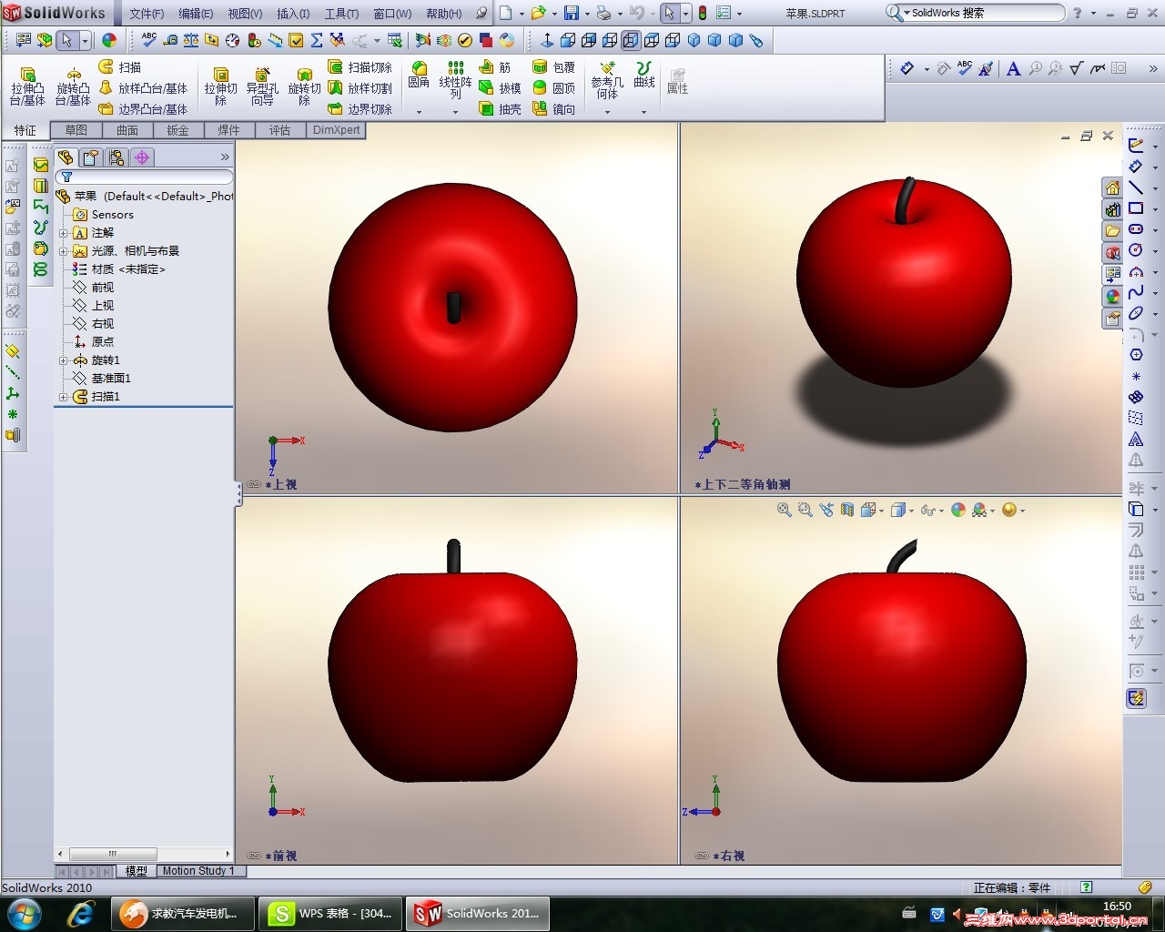This screenshot has height=932, width=1165.
Task: Select the 基准面1 plane in the tree
Action: 102,379
